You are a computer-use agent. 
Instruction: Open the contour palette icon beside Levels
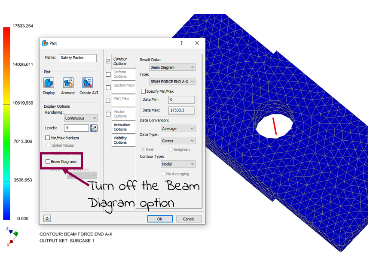[94, 128]
